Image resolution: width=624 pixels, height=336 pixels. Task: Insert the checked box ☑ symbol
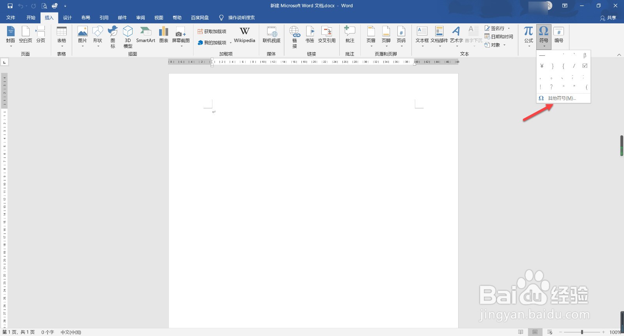click(x=585, y=66)
